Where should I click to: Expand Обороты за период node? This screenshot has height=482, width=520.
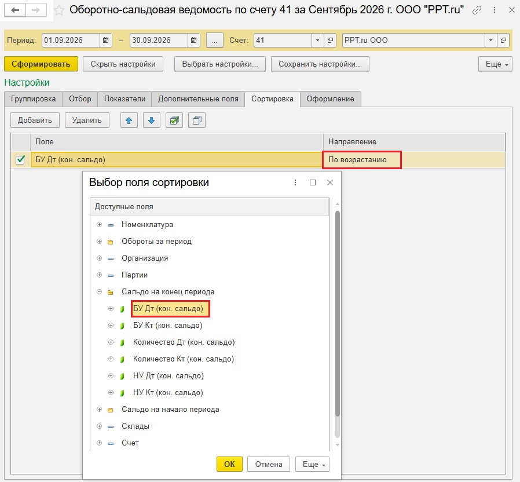pos(99,242)
